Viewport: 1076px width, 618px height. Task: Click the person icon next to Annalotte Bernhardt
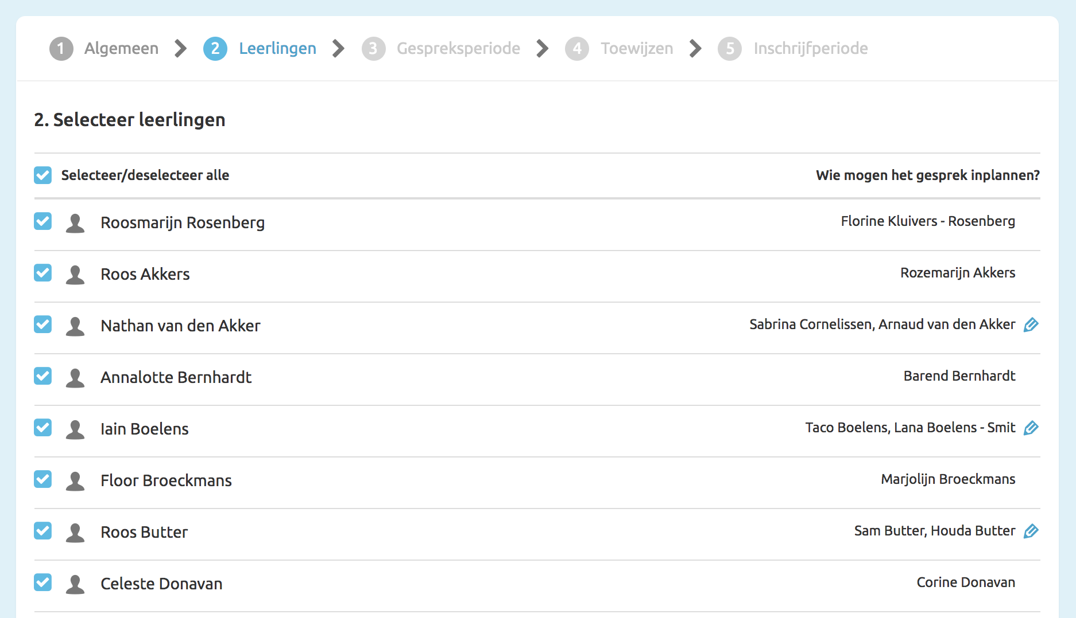point(75,377)
